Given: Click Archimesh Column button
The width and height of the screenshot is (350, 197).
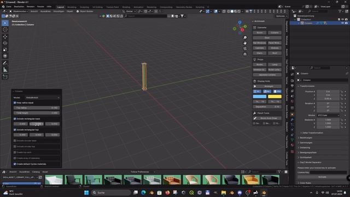Looking at the screenshot, I should pyautogui.click(x=275, y=33).
